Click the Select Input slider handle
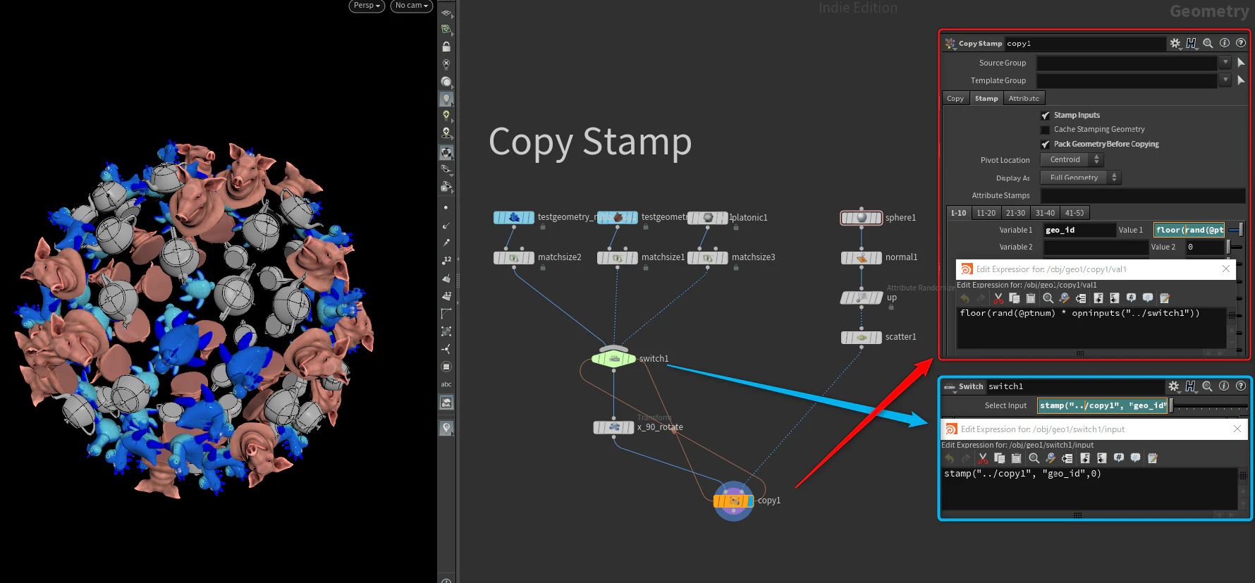The width and height of the screenshot is (1255, 583). click(x=1172, y=405)
